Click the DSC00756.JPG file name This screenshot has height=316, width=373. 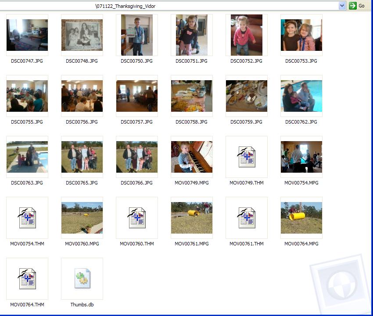click(82, 122)
